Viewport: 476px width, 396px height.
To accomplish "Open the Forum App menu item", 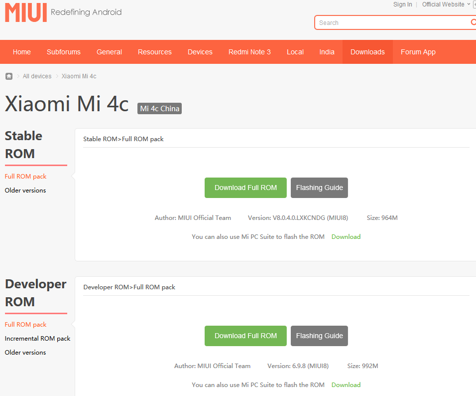I will pos(418,52).
